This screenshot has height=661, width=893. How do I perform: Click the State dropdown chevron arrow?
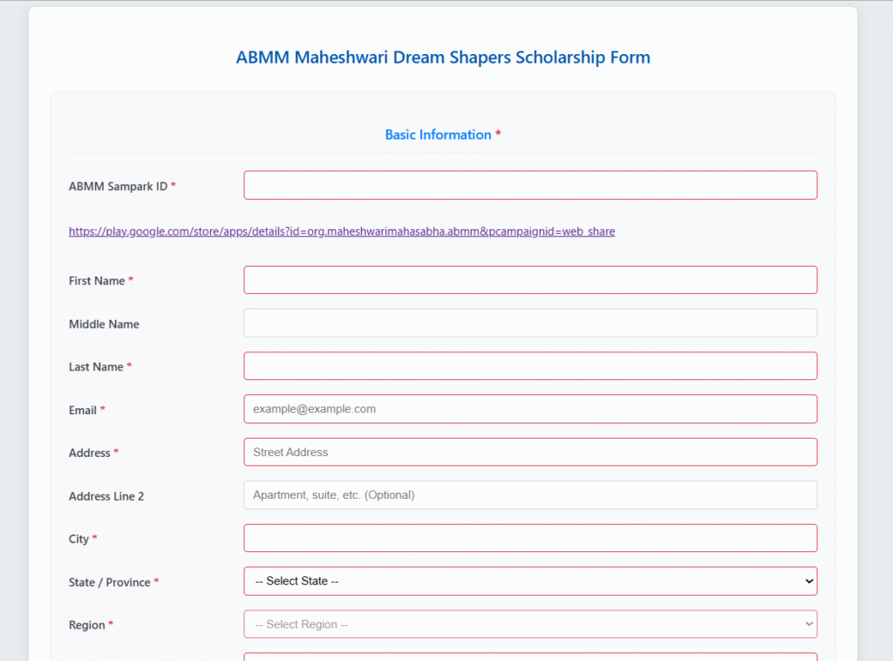[808, 581]
